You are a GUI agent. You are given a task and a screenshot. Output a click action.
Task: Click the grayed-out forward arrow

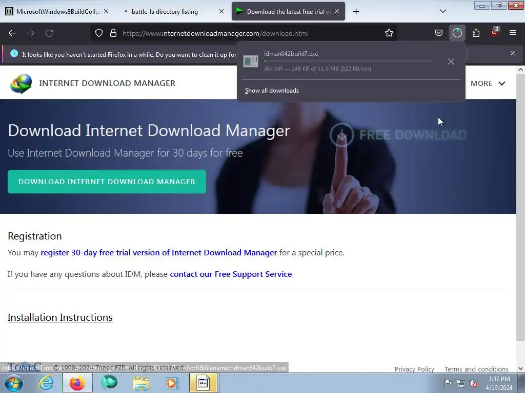point(31,33)
